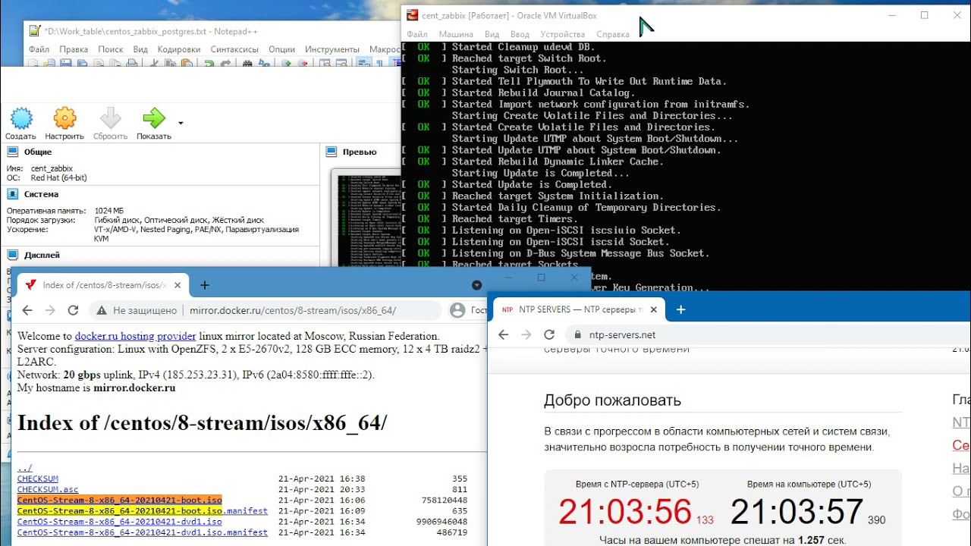
Task: Open Инструменты menu in Notepad++
Action: [332, 49]
